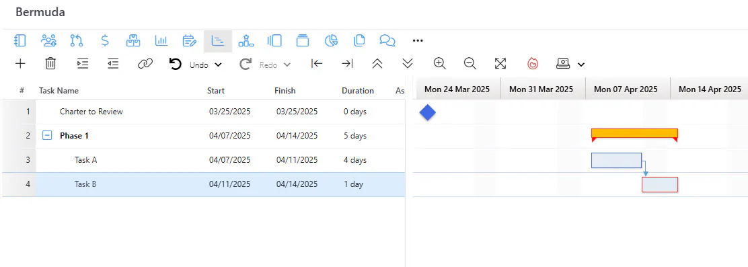Delete the task with trash icon

50,64
